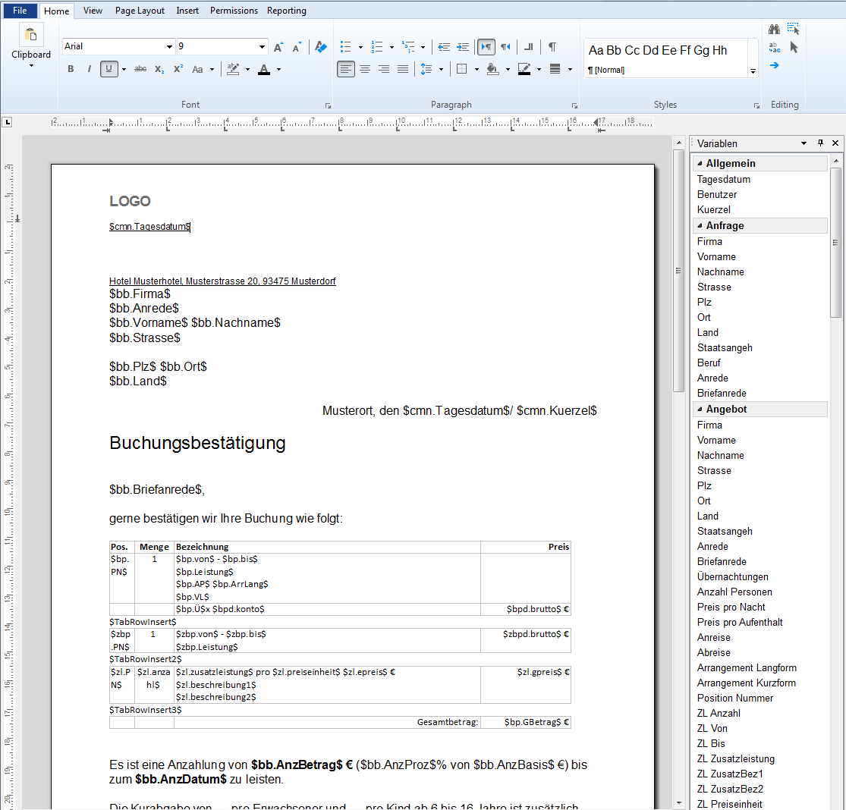
Task: Toggle show paragraph marks
Action: click(552, 47)
